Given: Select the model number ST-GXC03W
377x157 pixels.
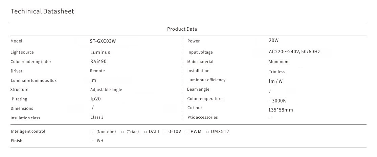Looking at the screenshot, I should pyautogui.click(x=103, y=41).
